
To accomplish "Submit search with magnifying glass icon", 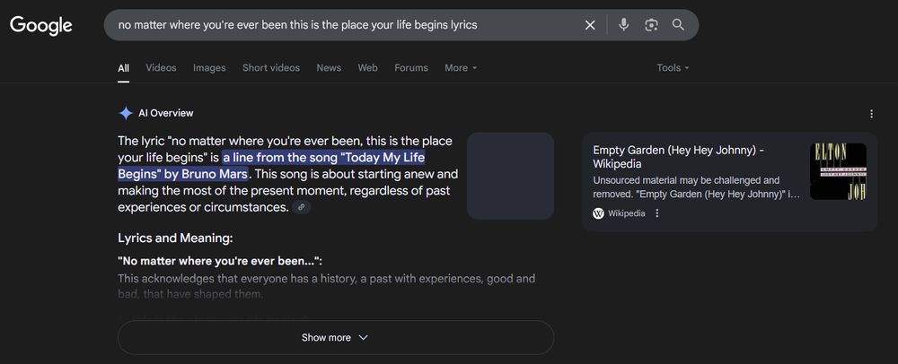I will click(678, 24).
